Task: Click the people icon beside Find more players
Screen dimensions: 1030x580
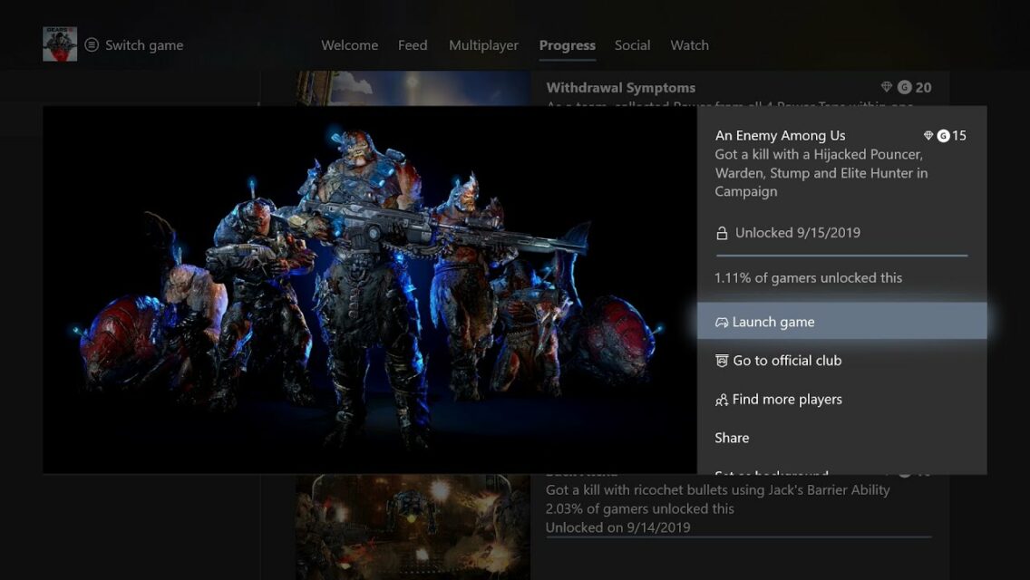Action: click(x=721, y=400)
